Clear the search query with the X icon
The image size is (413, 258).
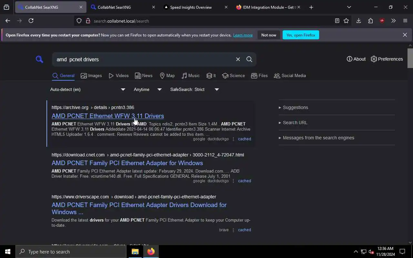[x=238, y=59]
